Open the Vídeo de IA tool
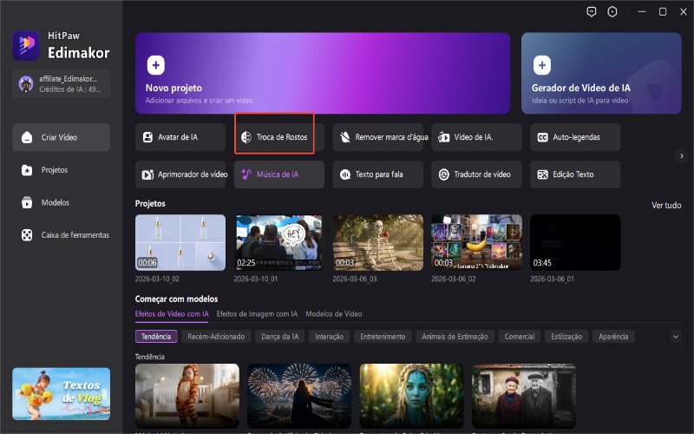This screenshot has height=434, width=694. [476, 137]
